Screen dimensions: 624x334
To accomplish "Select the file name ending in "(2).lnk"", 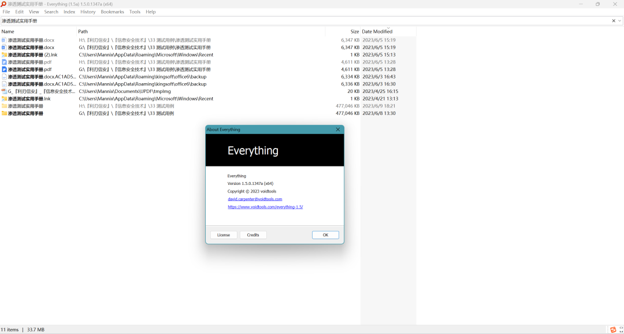I will click(x=32, y=54).
